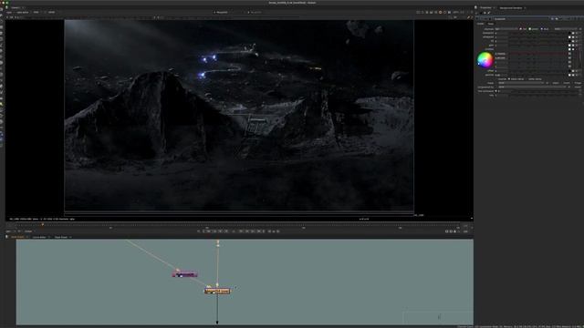This screenshot has width=584, height=328.
Task: Open the (un)premult by dropdown
Action: (531, 87)
